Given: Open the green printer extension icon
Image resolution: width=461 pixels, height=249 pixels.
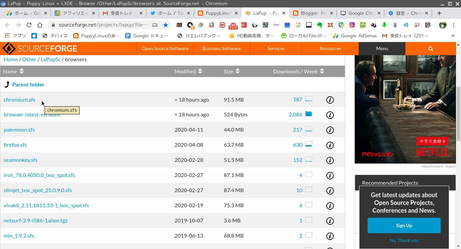Looking at the screenshot, I should click(363, 25).
